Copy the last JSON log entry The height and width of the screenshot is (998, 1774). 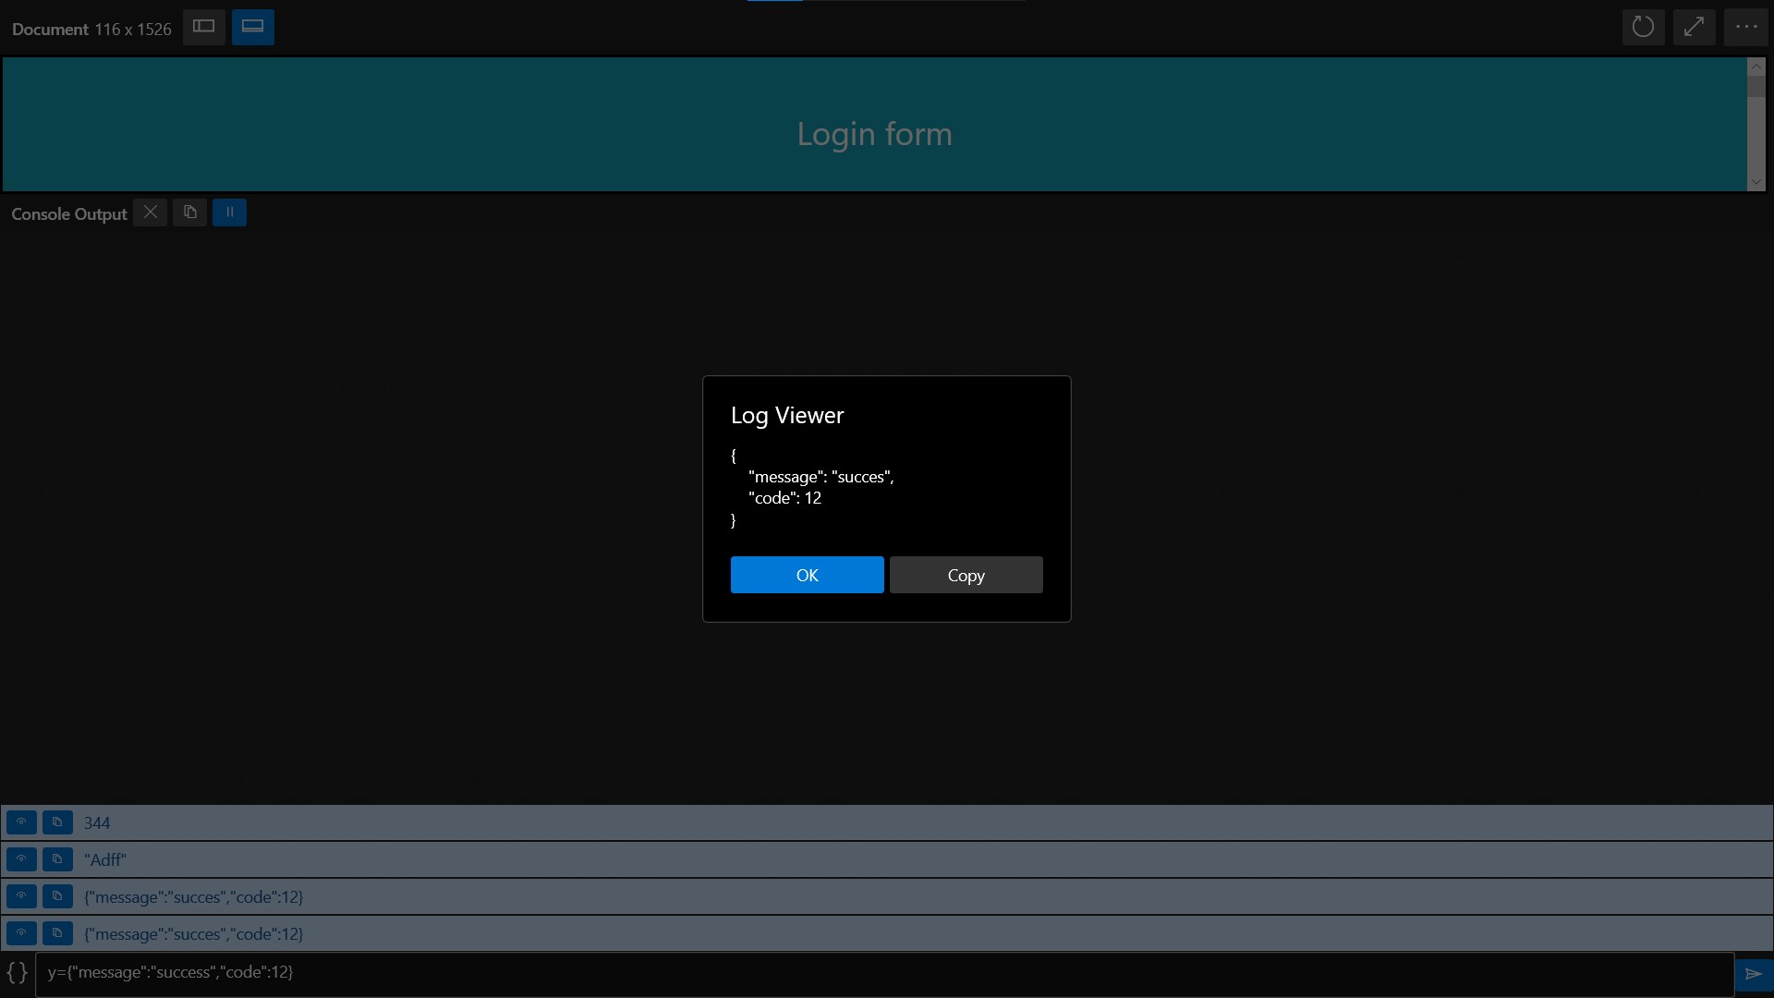coord(57,933)
